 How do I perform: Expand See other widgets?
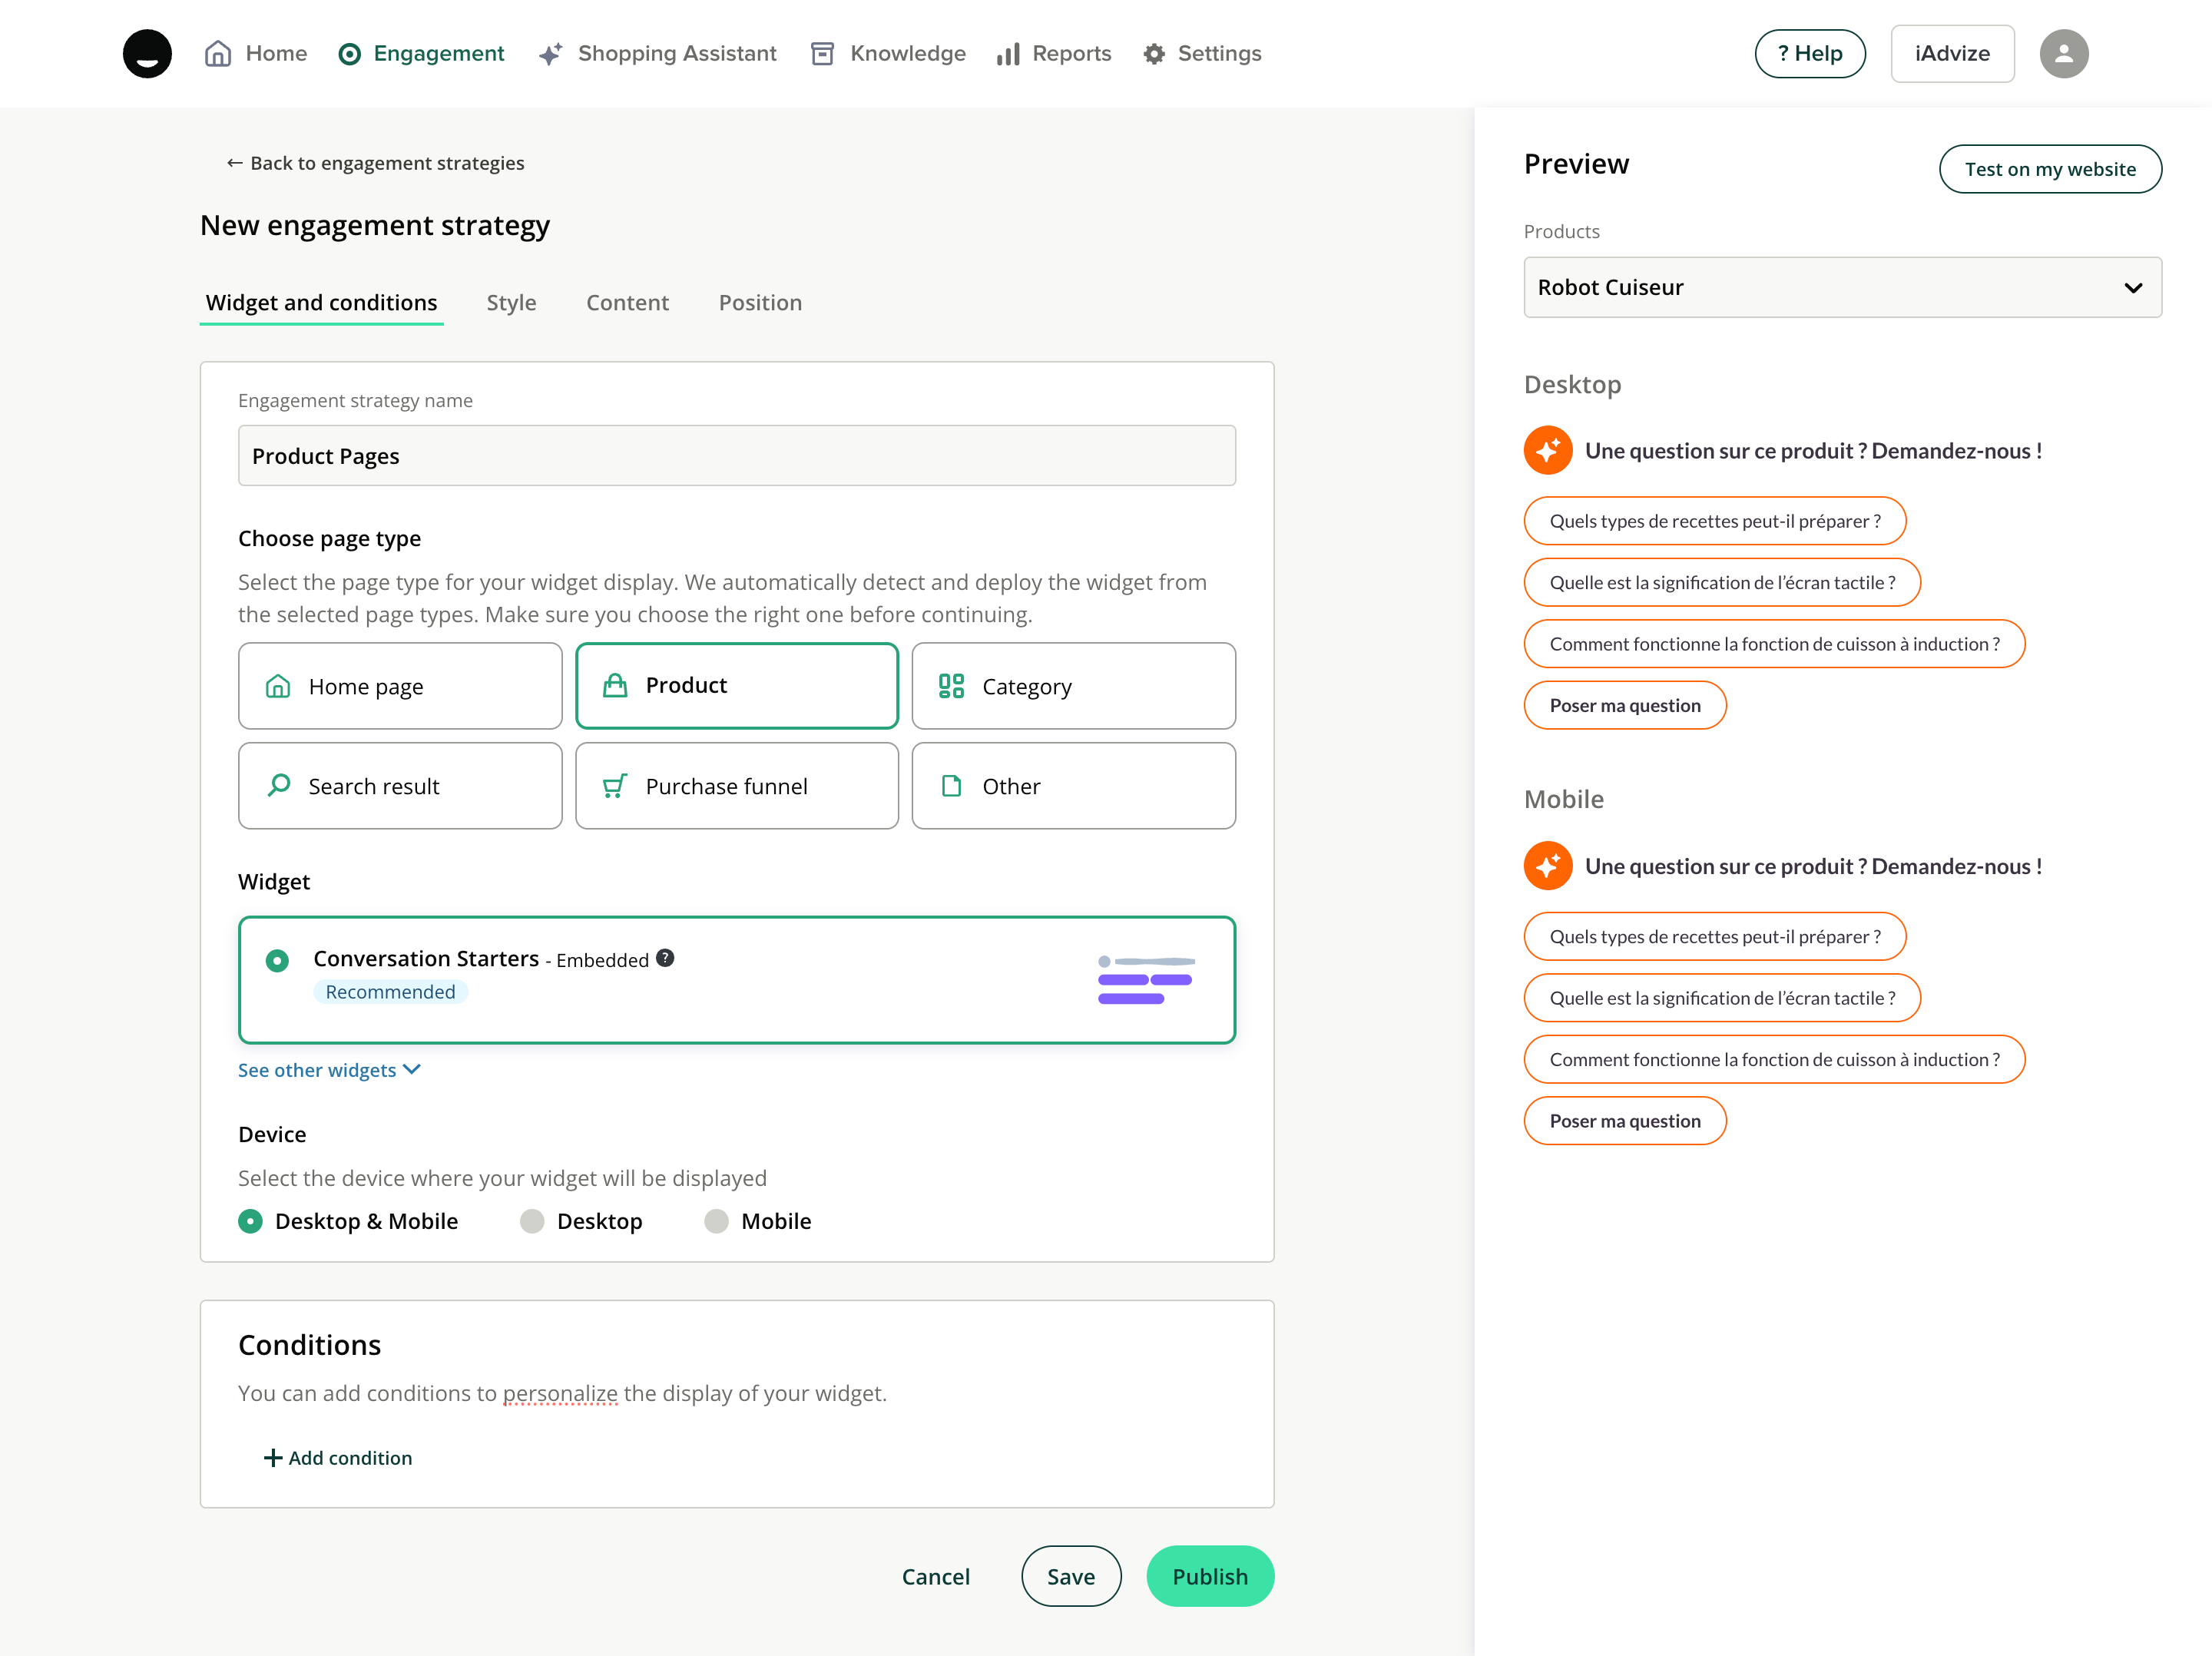tap(329, 1070)
